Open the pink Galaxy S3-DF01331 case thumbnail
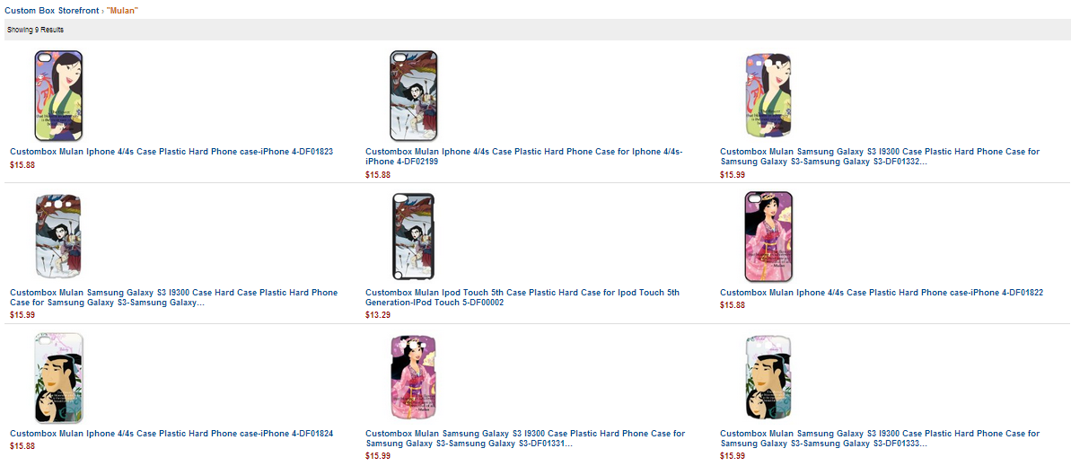The width and height of the screenshot is (1071, 466). (x=413, y=377)
